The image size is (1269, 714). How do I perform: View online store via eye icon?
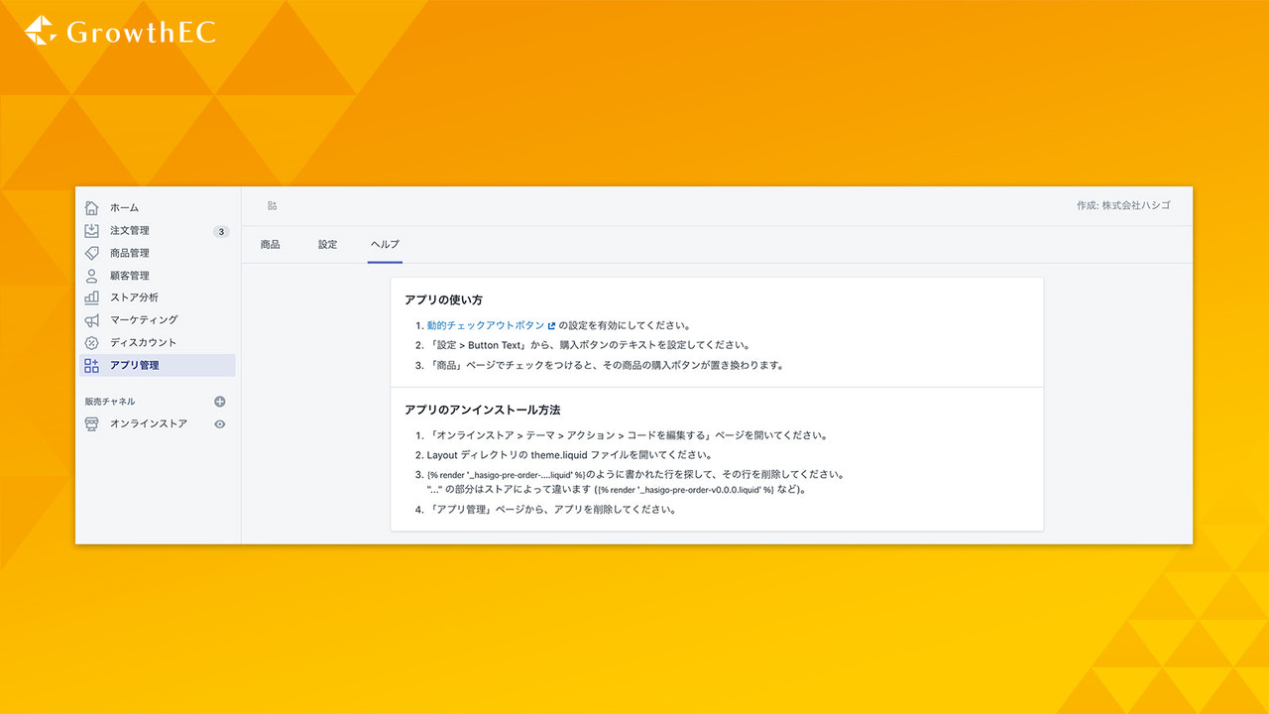coord(220,423)
